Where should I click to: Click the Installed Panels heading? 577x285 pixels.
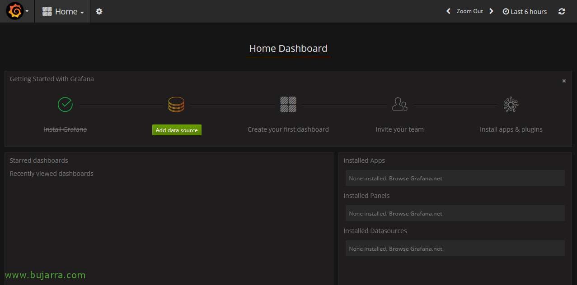(x=366, y=196)
